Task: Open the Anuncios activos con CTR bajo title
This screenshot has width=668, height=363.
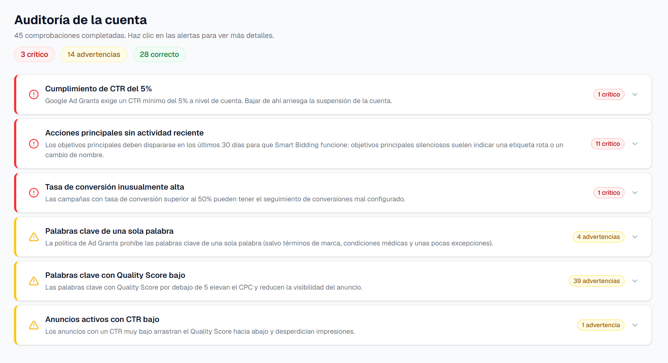Action: [x=102, y=319]
